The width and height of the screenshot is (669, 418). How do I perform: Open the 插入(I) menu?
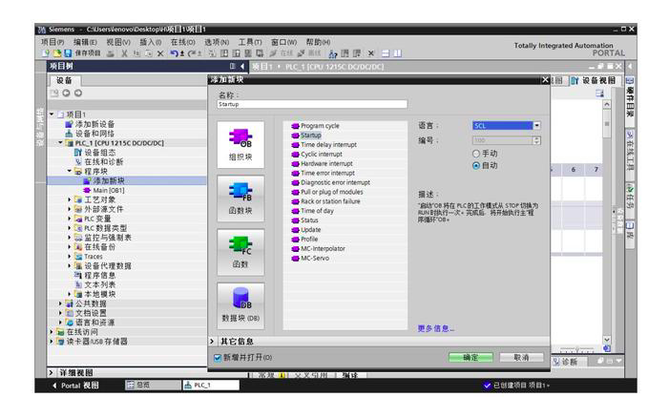click(x=151, y=42)
